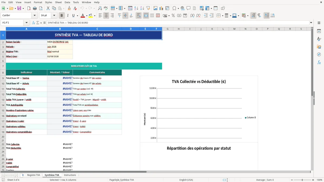
Task: Sort descending Z to A icon
Action: [x=142, y=8]
